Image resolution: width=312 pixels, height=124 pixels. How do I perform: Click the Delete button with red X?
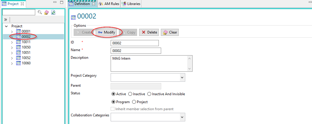click(x=149, y=32)
